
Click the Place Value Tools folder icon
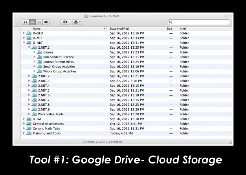click(34, 114)
